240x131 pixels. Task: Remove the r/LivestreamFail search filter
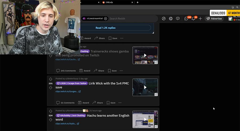point(105,19)
